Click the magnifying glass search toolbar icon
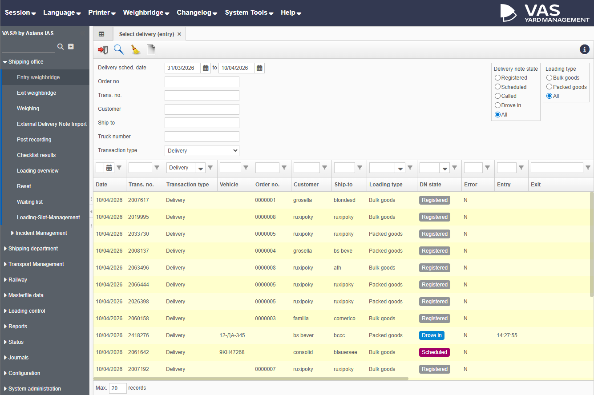The image size is (594, 395). (119, 50)
